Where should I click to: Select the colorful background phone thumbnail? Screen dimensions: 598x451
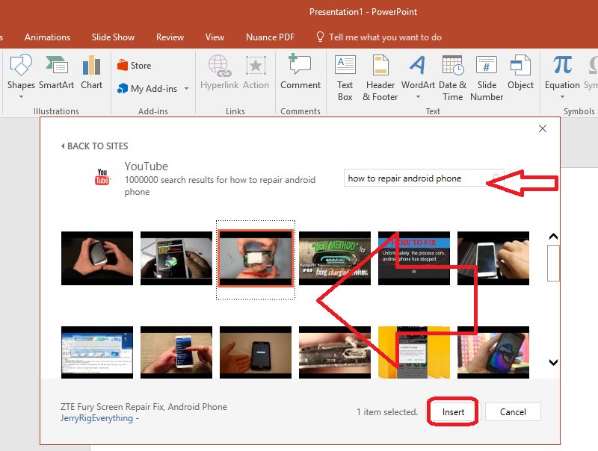[493, 352]
